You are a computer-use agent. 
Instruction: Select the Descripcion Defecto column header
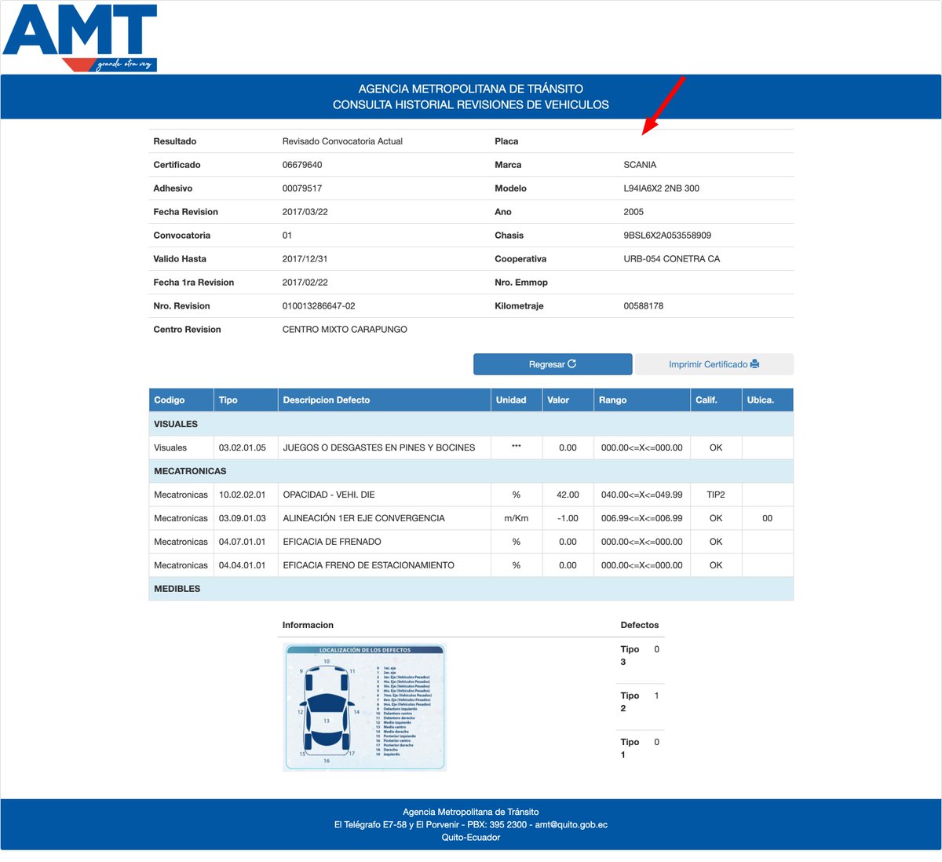[385, 400]
